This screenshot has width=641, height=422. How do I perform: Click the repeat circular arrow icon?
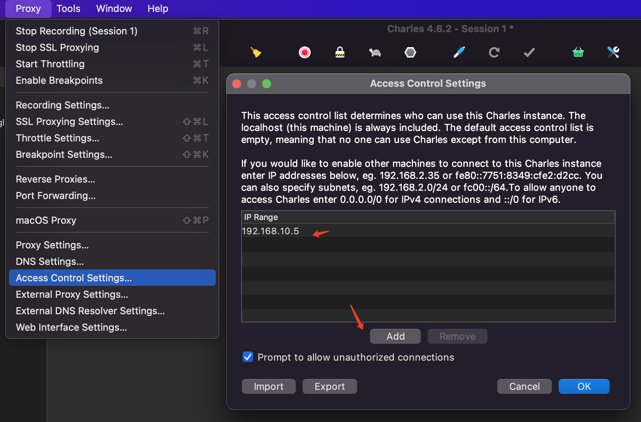pyautogui.click(x=494, y=52)
